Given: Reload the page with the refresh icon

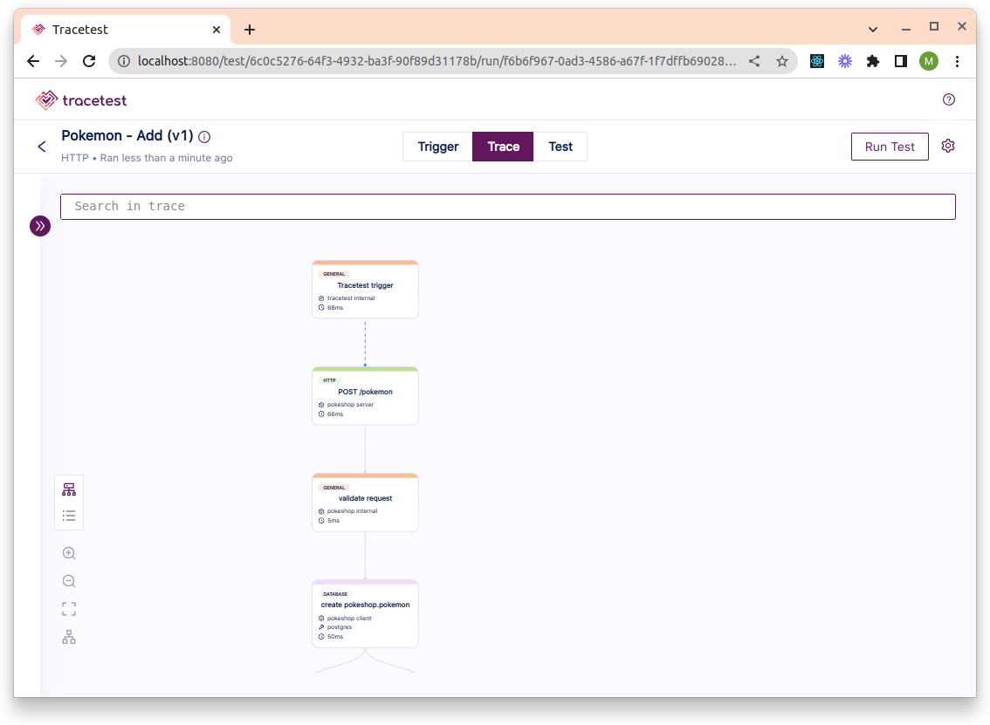Looking at the screenshot, I should pos(89,61).
